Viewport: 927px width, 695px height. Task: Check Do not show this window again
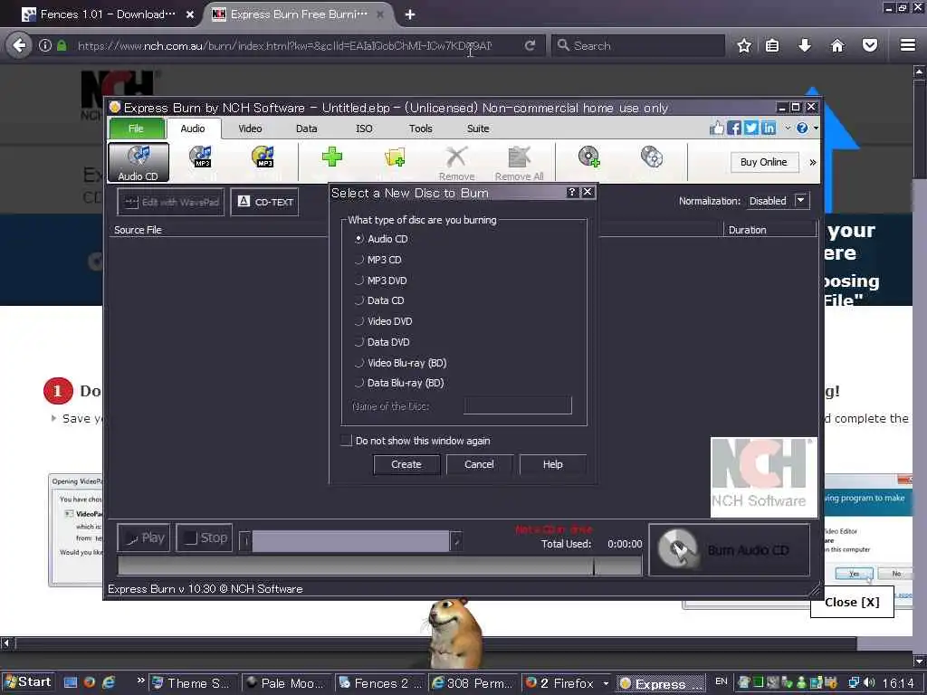click(x=347, y=441)
